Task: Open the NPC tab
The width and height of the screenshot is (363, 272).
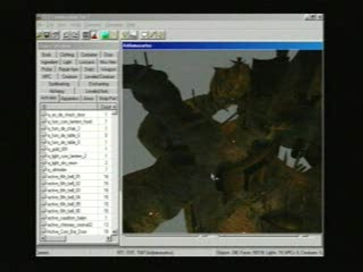Action: point(48,77)
